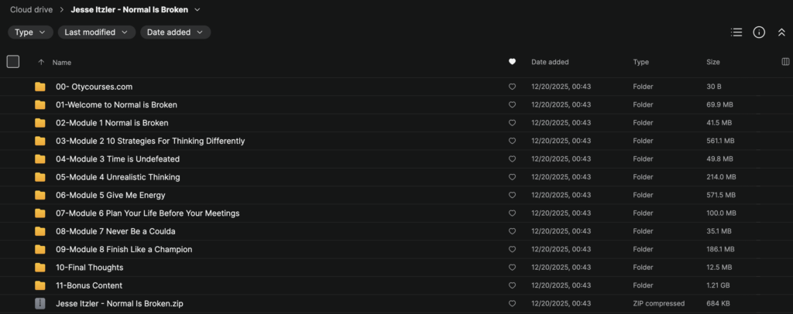
Task: Click the double-chevron collapse icon
Action: [x=781, y=32]
